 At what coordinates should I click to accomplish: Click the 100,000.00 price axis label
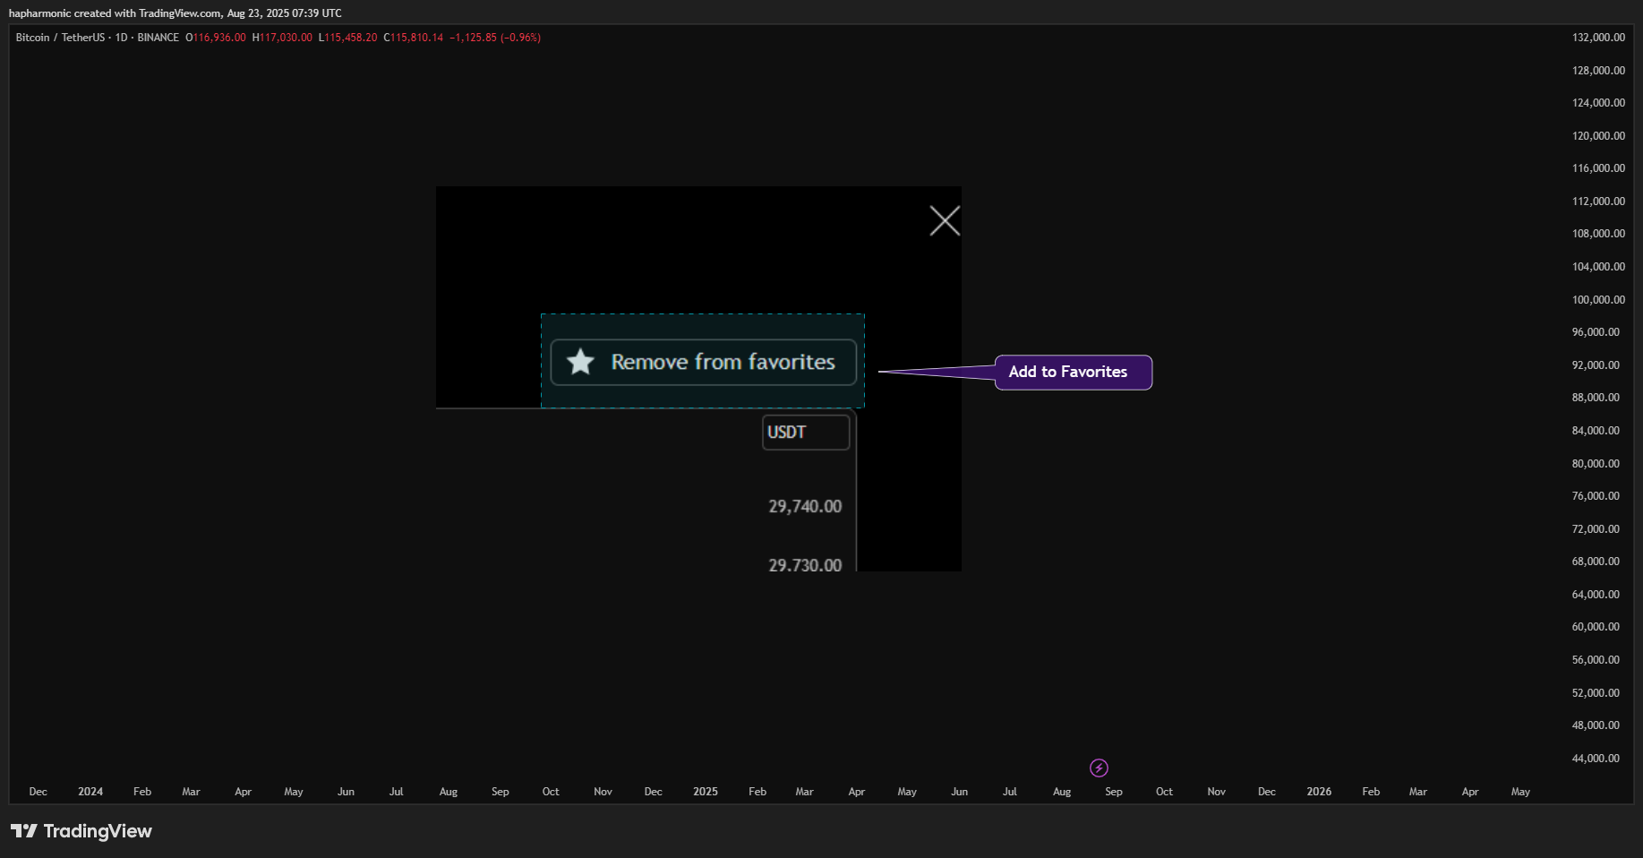(1598, 300)
